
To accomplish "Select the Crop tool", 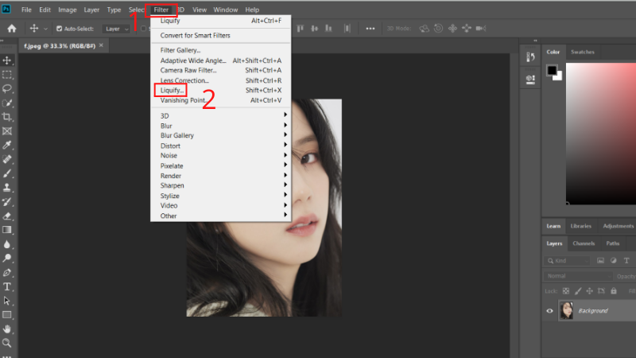I will 7,117.
